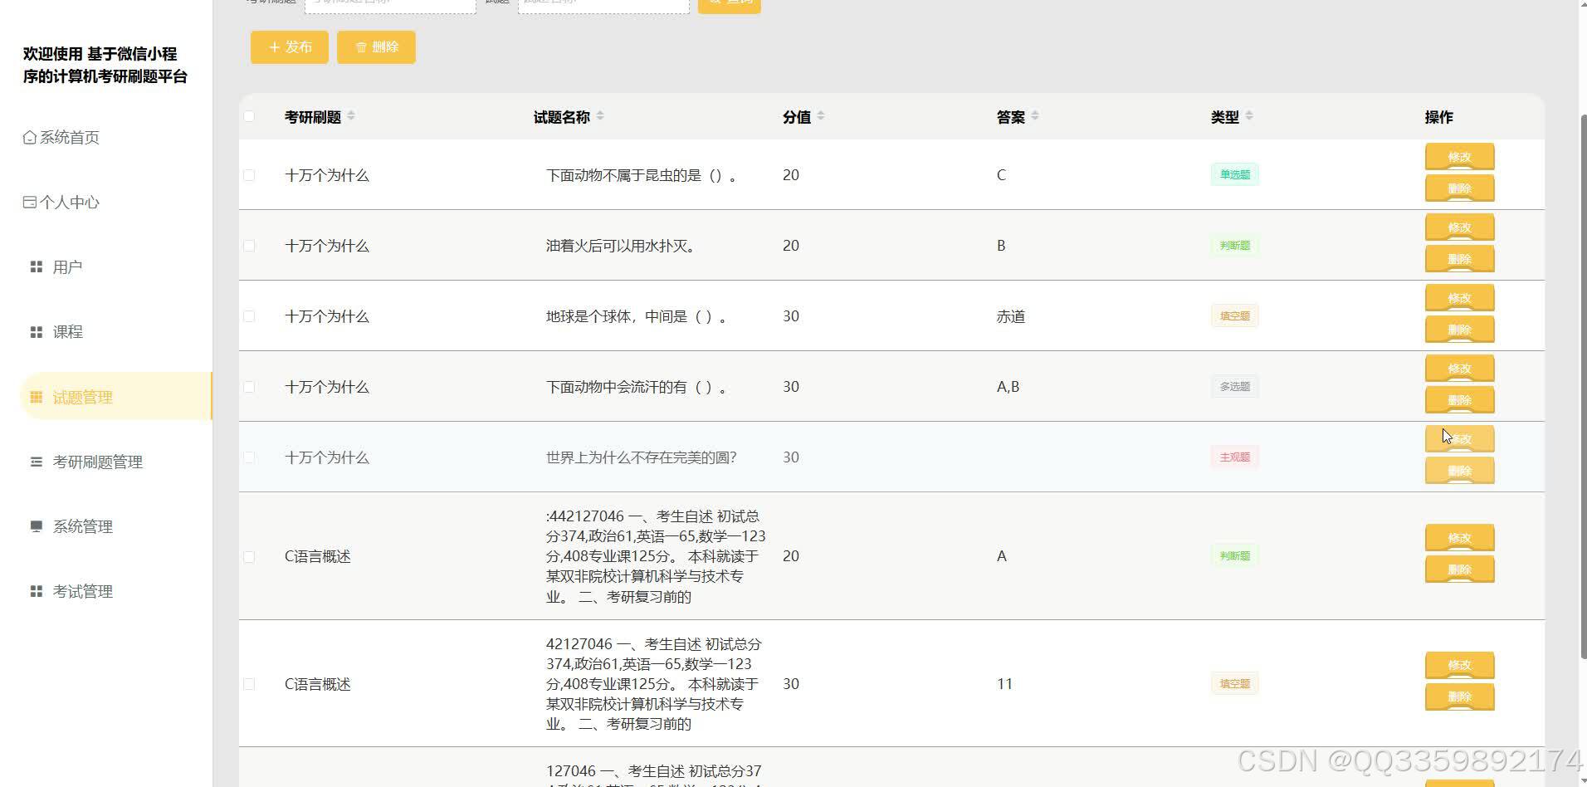Viewport: 1587px width, 787px height.
Task: Click the 主观题 type tag
Action: pos(1234,457)
